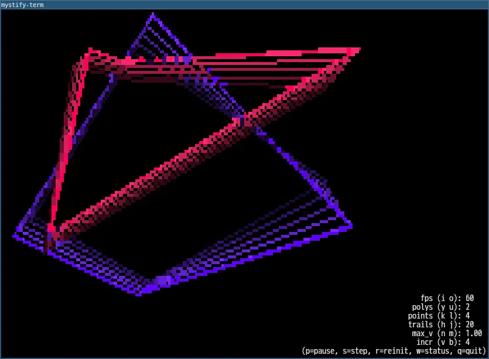Click the q=quit hint
This screenshot has width=489, height=359.
[x=466, y=351]
